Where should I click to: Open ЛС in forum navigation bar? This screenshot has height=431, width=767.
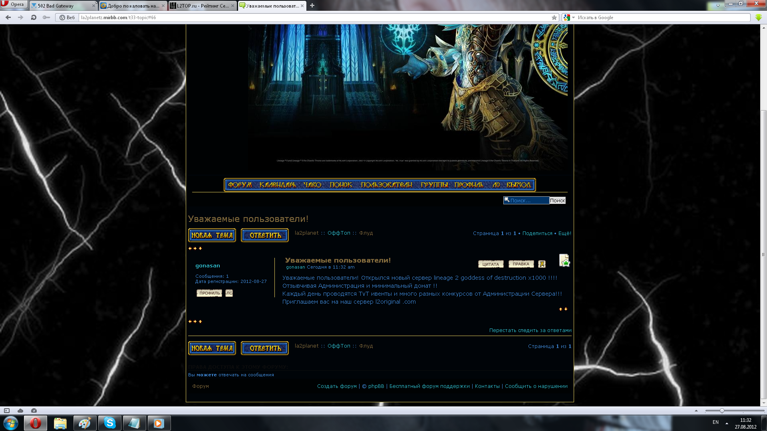pyautogui.click(x=496, y=185)
